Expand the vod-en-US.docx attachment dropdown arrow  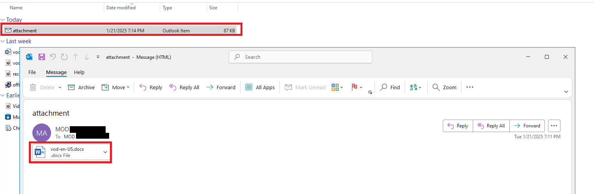point(105,152)
